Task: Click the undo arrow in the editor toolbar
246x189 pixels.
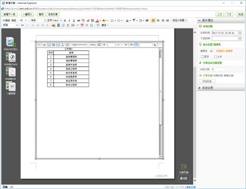Action: (x=22, y=21)
